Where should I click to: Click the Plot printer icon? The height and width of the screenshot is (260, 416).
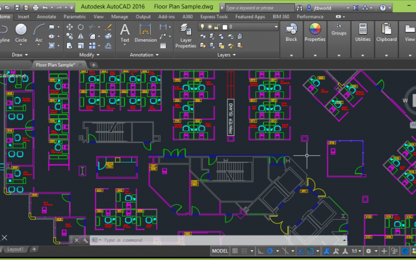pos(36,7)
